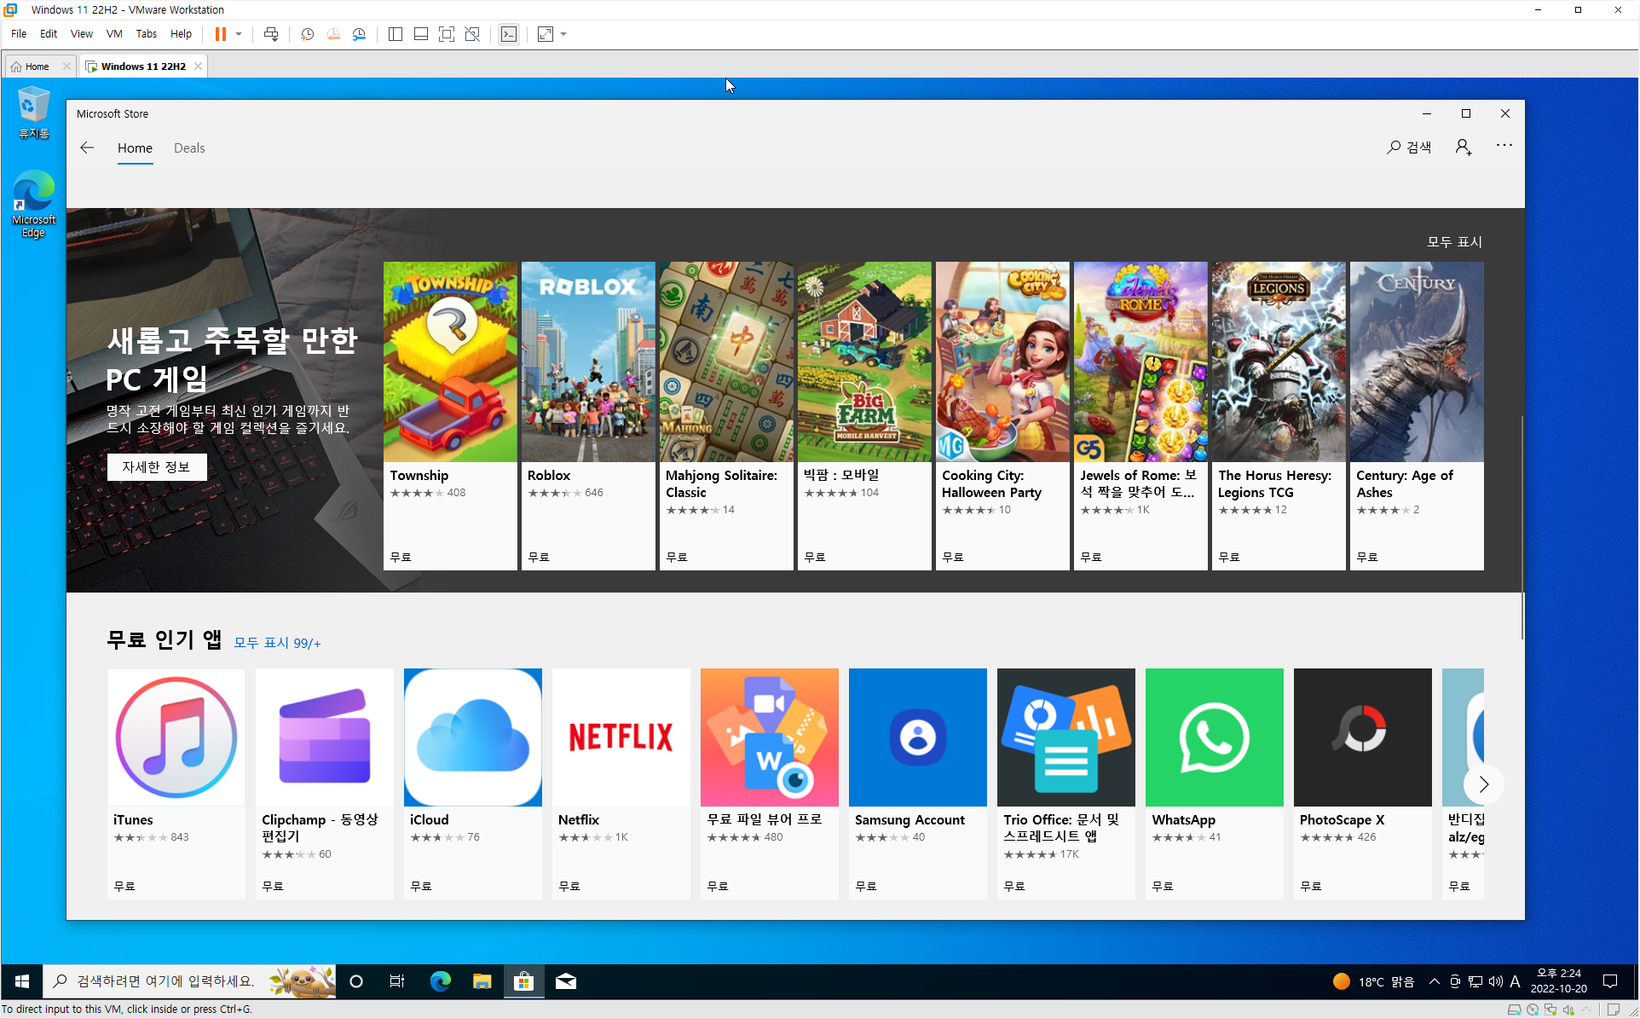Click the taskbar search input box

[x=166, y=981]
